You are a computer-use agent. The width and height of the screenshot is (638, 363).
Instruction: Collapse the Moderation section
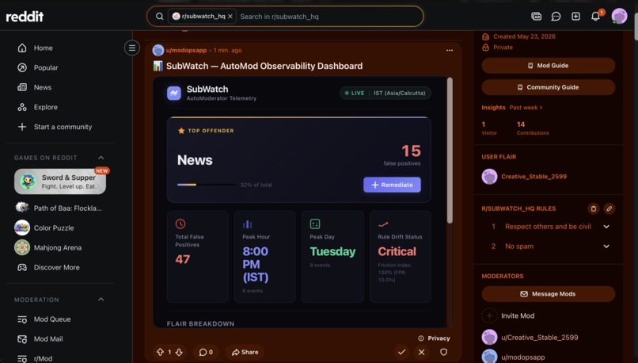pos(101,300)
